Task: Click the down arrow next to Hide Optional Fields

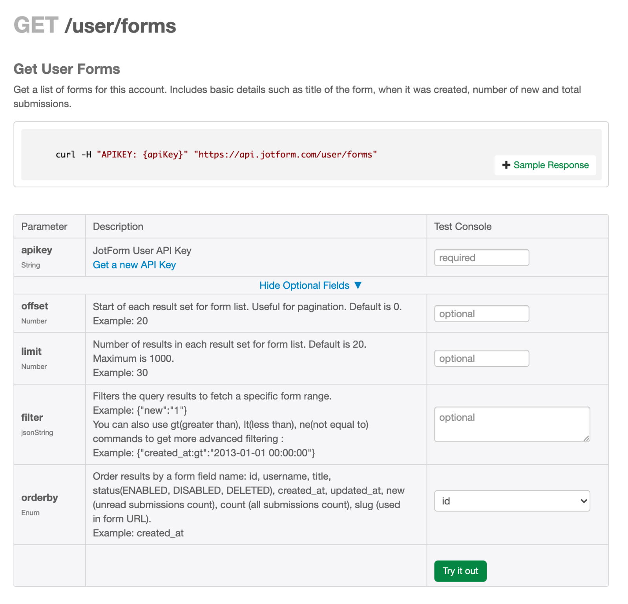Action: (358, 285)
